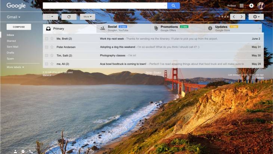Open the Terms link

[x=148, y=73]
